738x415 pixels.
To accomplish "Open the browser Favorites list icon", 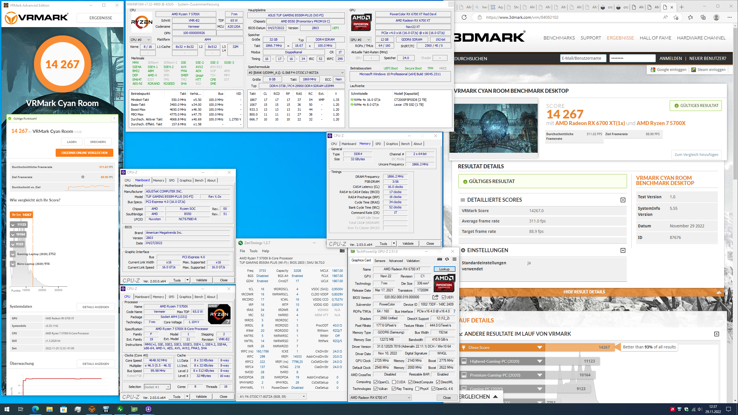I will click(x=690, y=17).
